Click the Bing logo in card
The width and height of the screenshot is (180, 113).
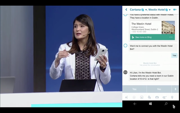(x=133, y=37)
